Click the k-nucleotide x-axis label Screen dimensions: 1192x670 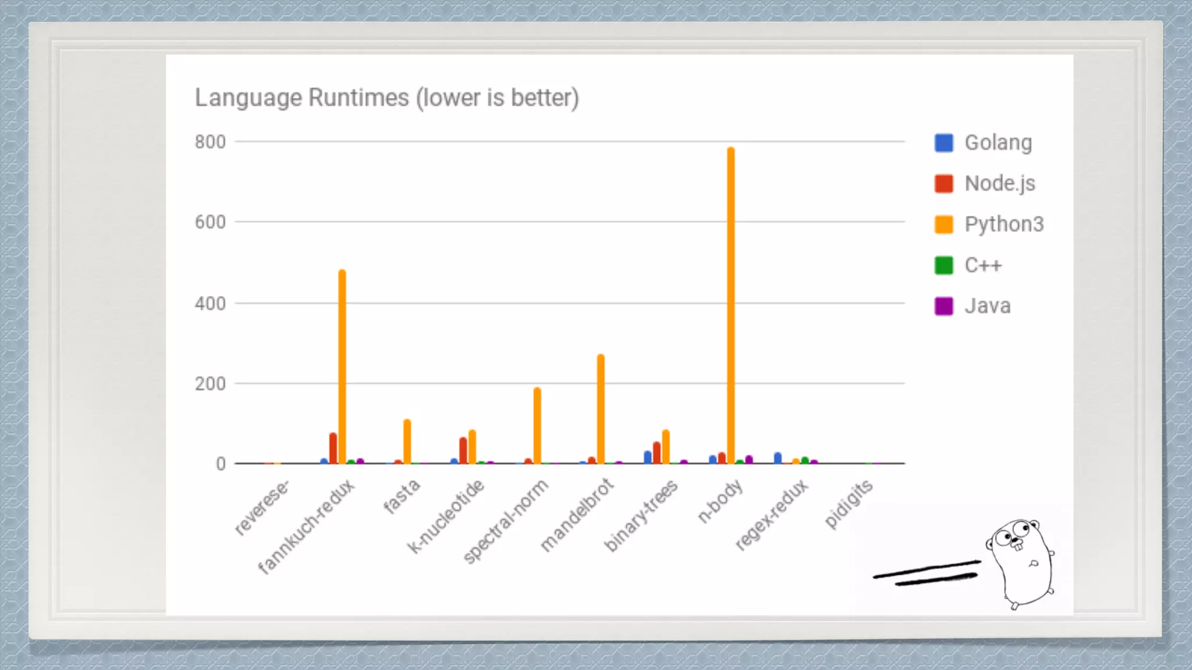click(445, 516)
